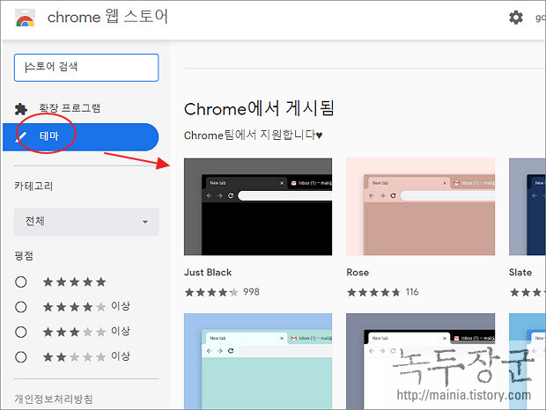
Task: Select the two stars 이상 radio button
Action: click(21, 357)
